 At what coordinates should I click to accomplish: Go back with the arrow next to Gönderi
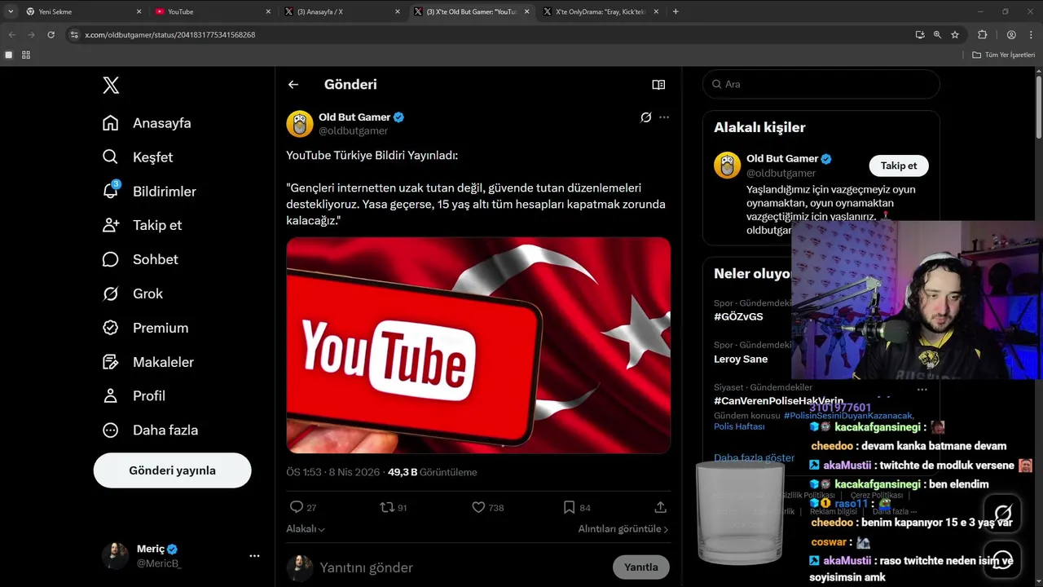[293, 84]
